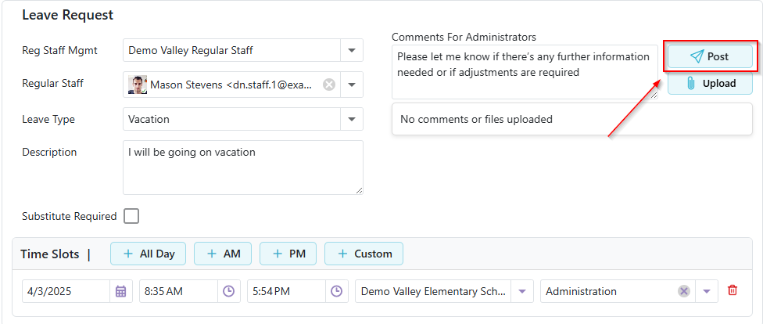This screenshot has width=763, height=324.
Task: Clear the Administration selection
Action: [684, 291]
